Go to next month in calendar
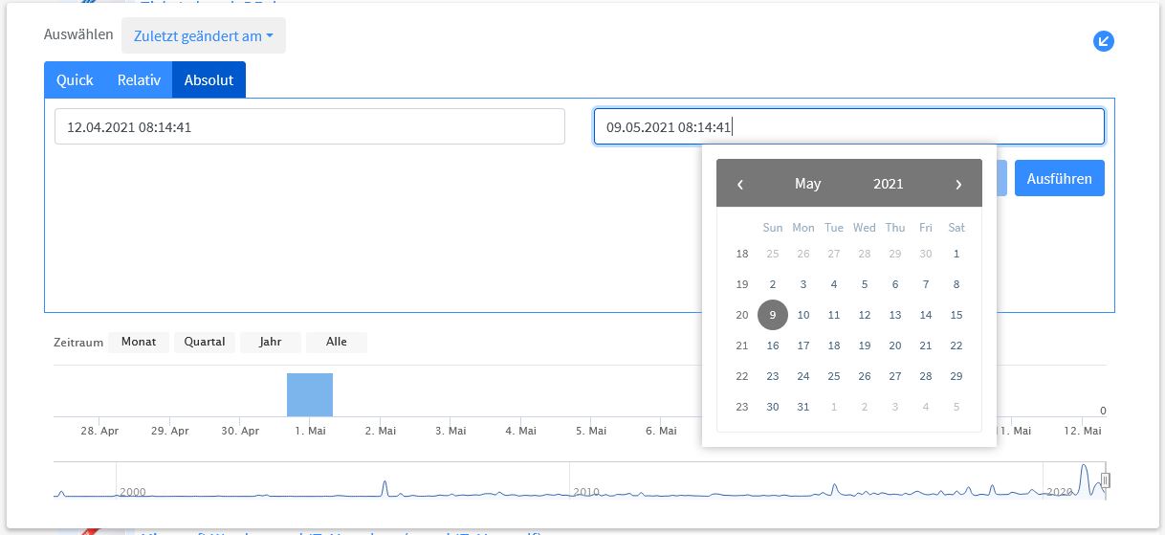 tap(958, 184)
